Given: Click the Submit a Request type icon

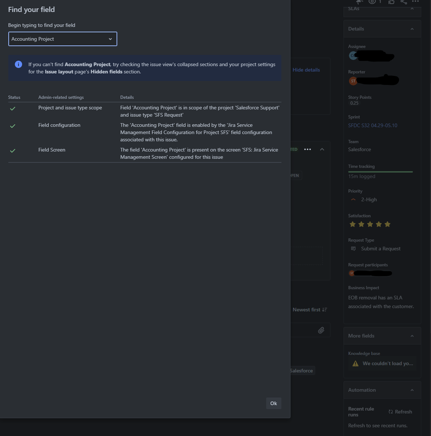Looking at the screenshot, I should [x=354, y=248].
